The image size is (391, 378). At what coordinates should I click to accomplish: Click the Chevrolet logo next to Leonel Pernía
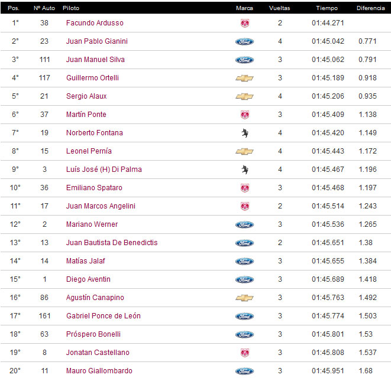tap(244, 151)
